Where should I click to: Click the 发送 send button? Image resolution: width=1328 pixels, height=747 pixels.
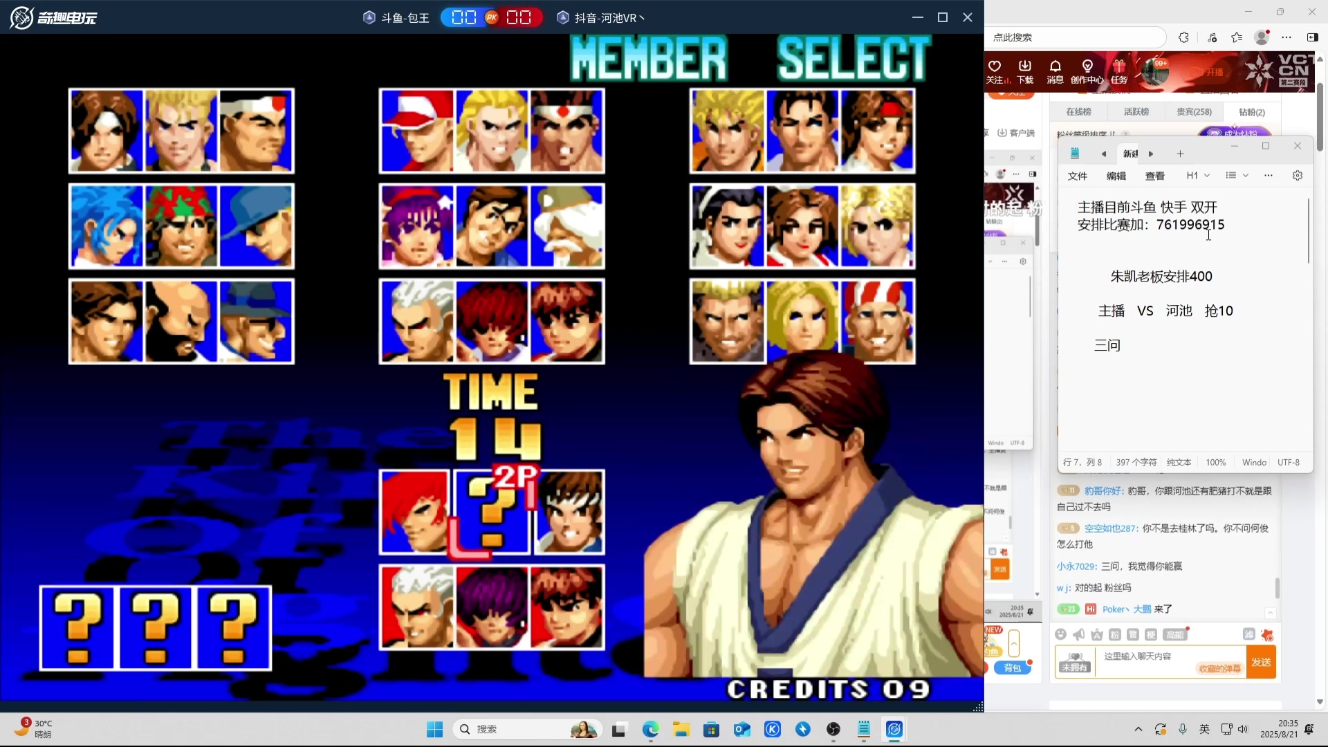tap(1261, 663)
